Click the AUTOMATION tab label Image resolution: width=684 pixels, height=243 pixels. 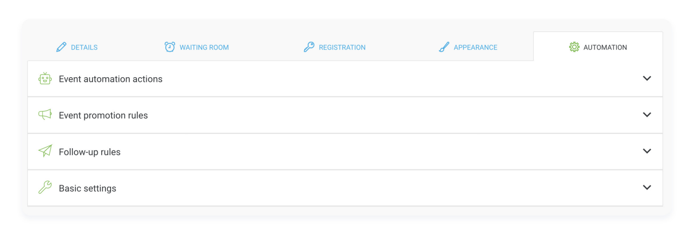click(605, 47)
